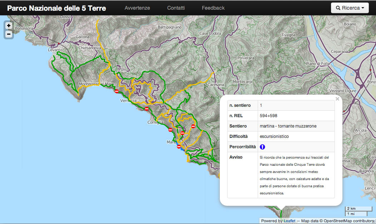Select 'martina - tornante muzzerone' trail name

pos(288,126)
